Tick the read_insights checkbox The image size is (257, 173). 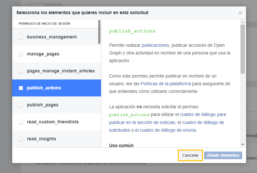click(21, 139)
